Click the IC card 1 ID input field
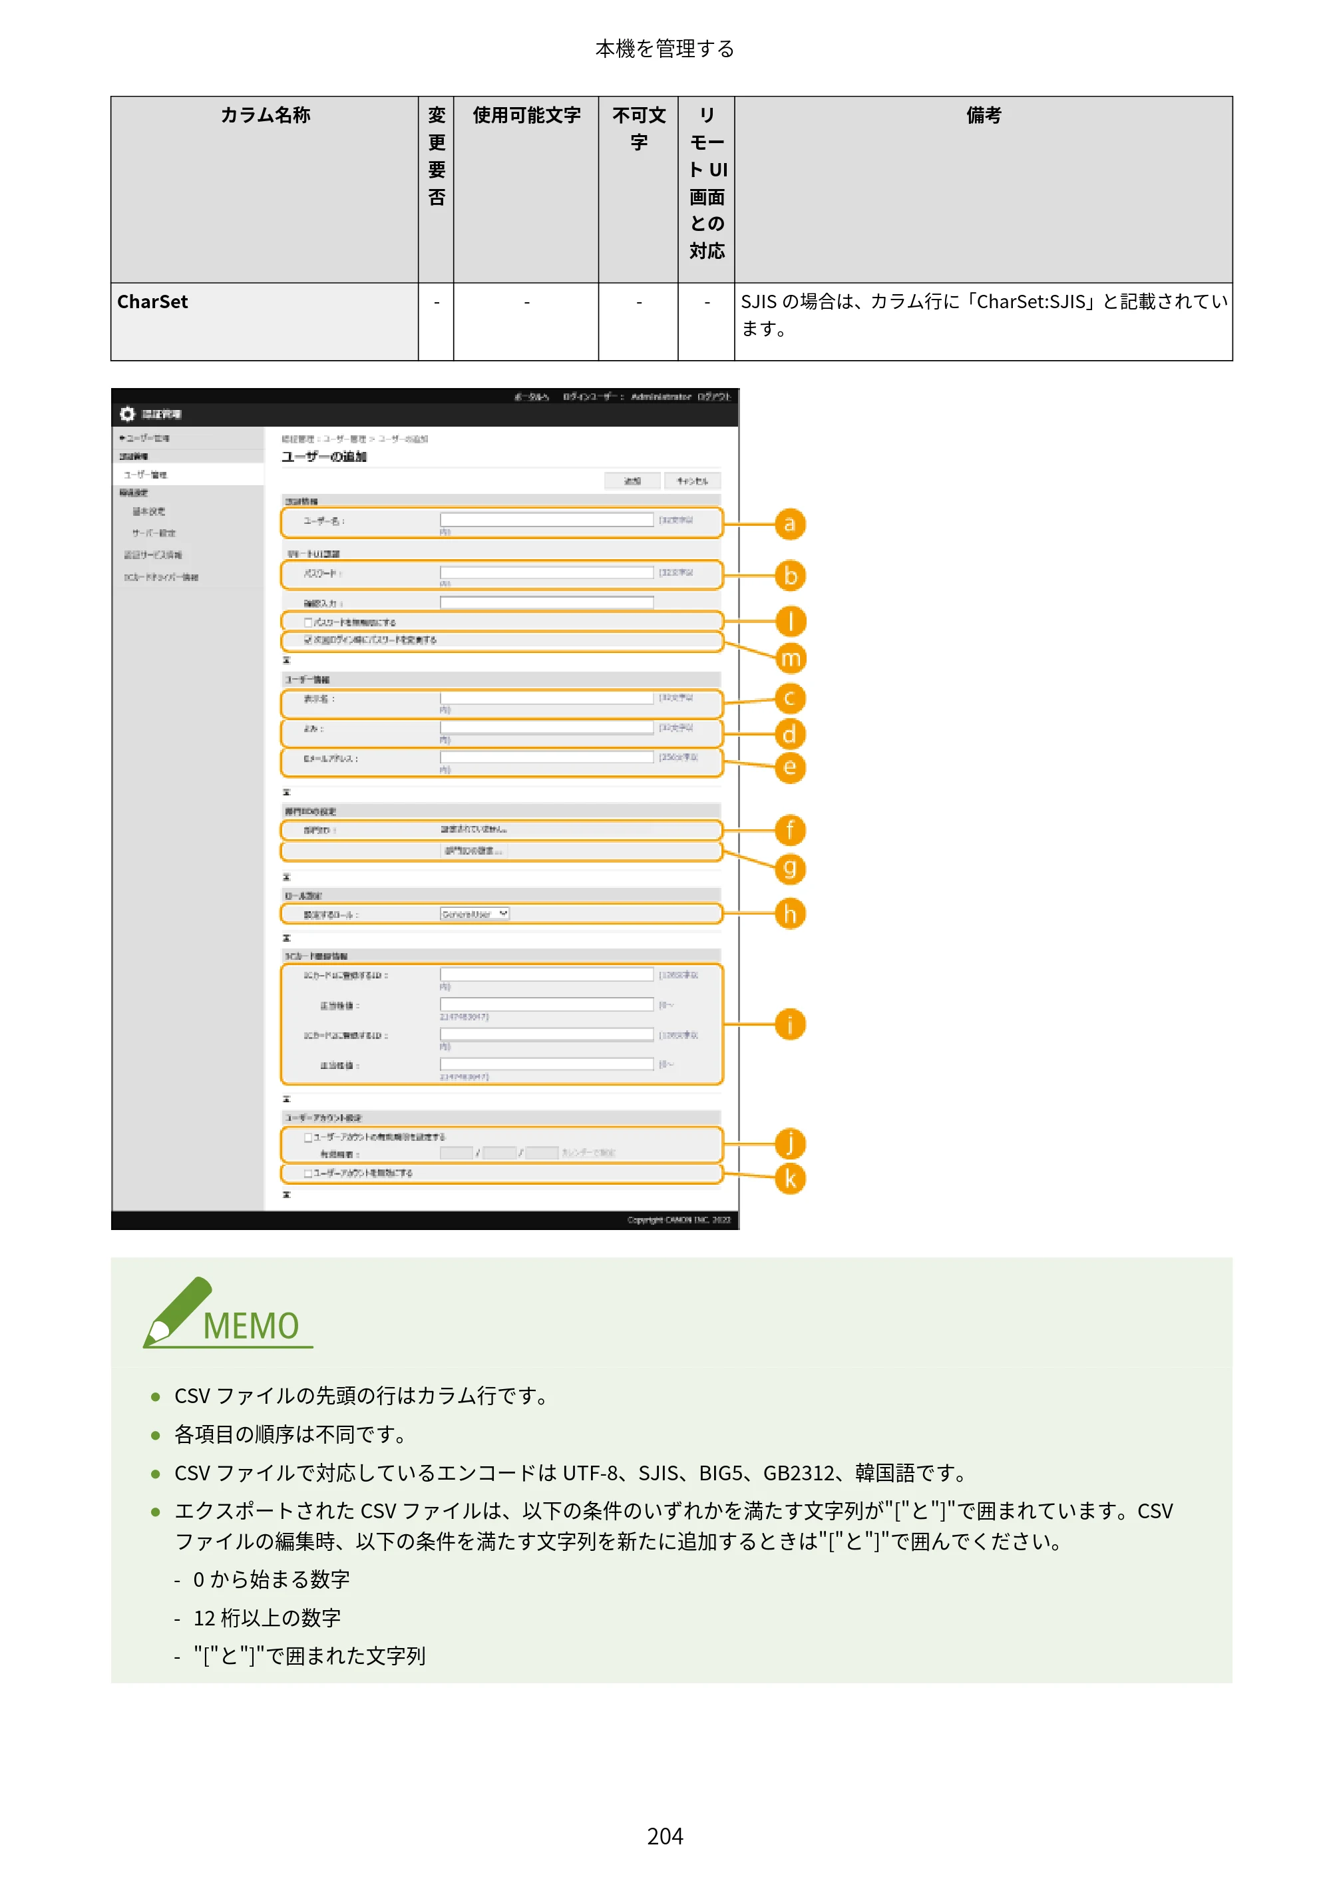Screen dimensions: 1331x1883 pos(547,975)
